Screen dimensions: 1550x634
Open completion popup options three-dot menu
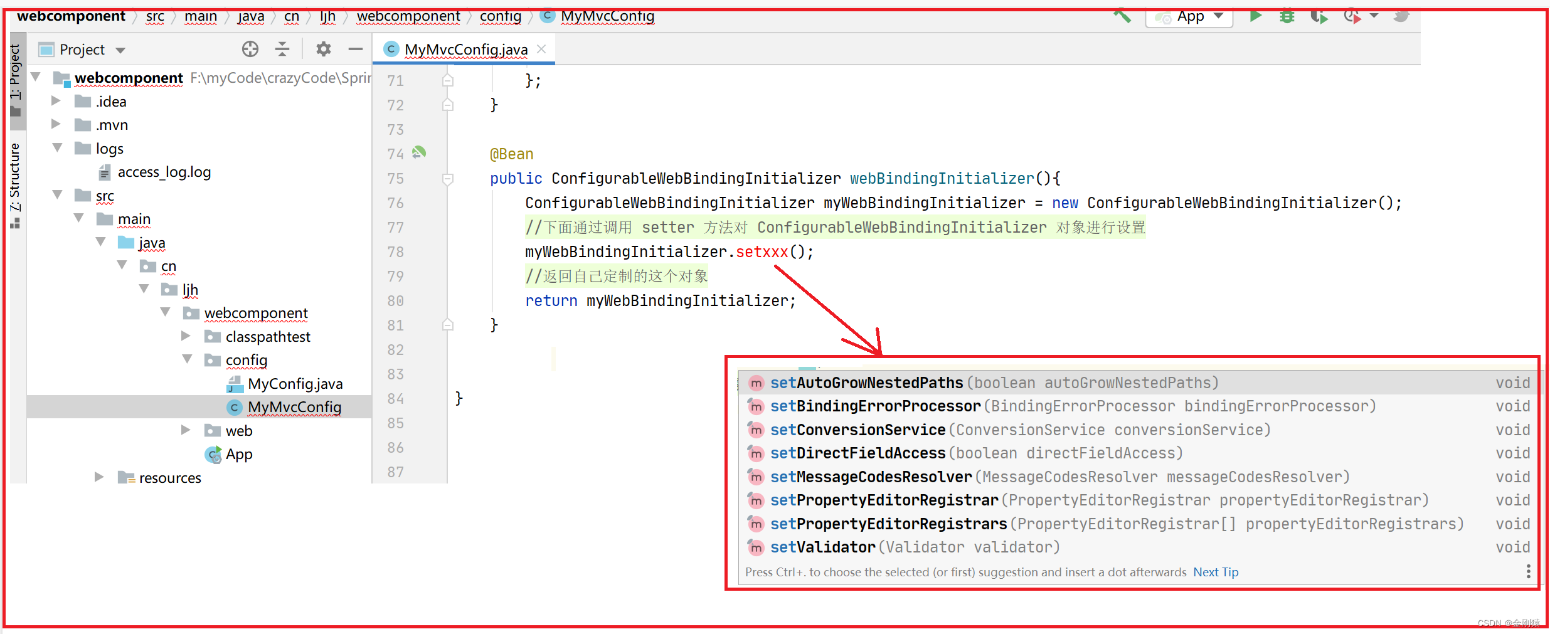[x=1528, y=571]
